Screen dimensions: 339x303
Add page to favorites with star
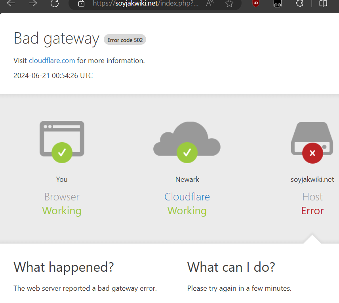click(229, 4)
